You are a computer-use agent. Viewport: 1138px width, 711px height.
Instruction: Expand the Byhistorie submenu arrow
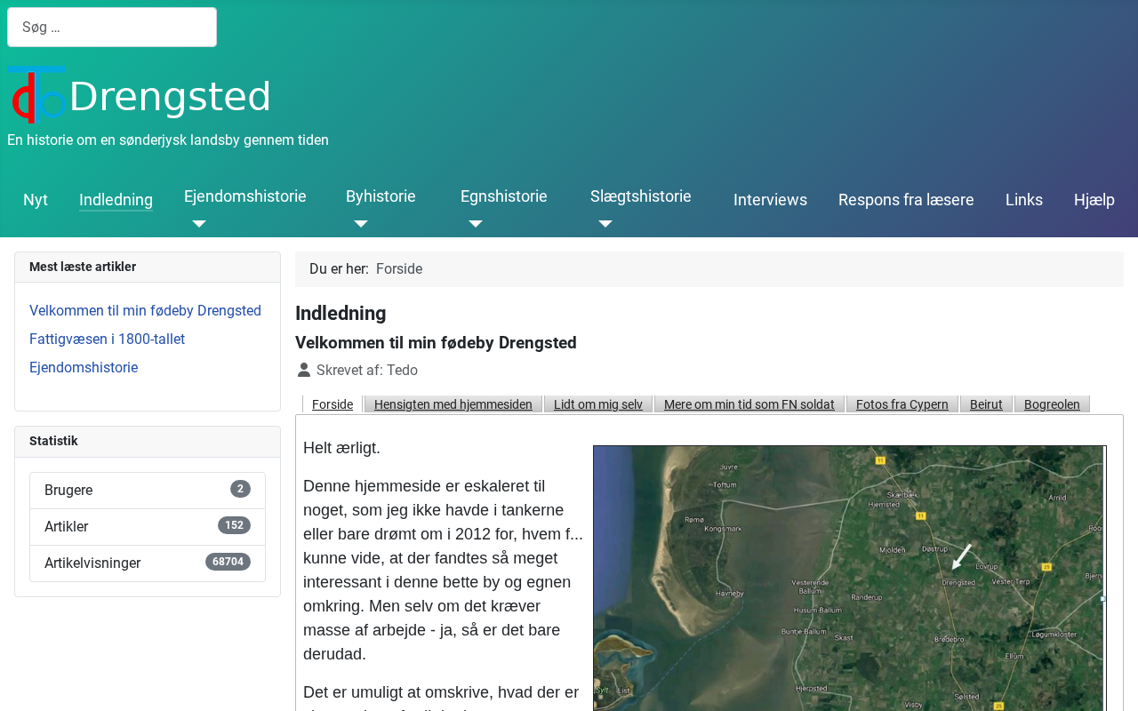pos(361,224)
